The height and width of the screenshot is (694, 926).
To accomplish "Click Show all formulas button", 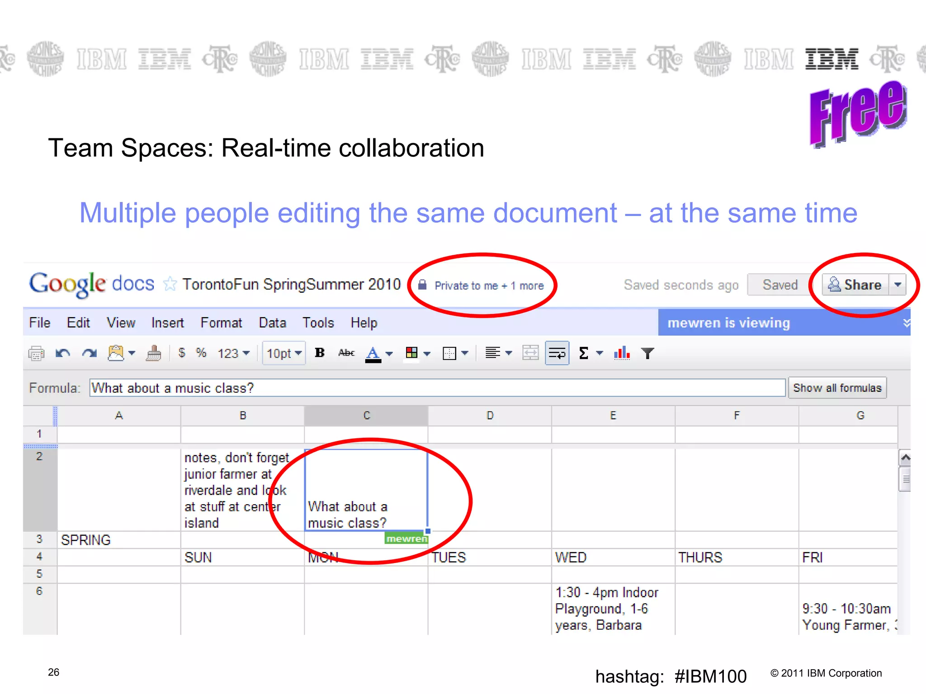I will tap(837, 388).
